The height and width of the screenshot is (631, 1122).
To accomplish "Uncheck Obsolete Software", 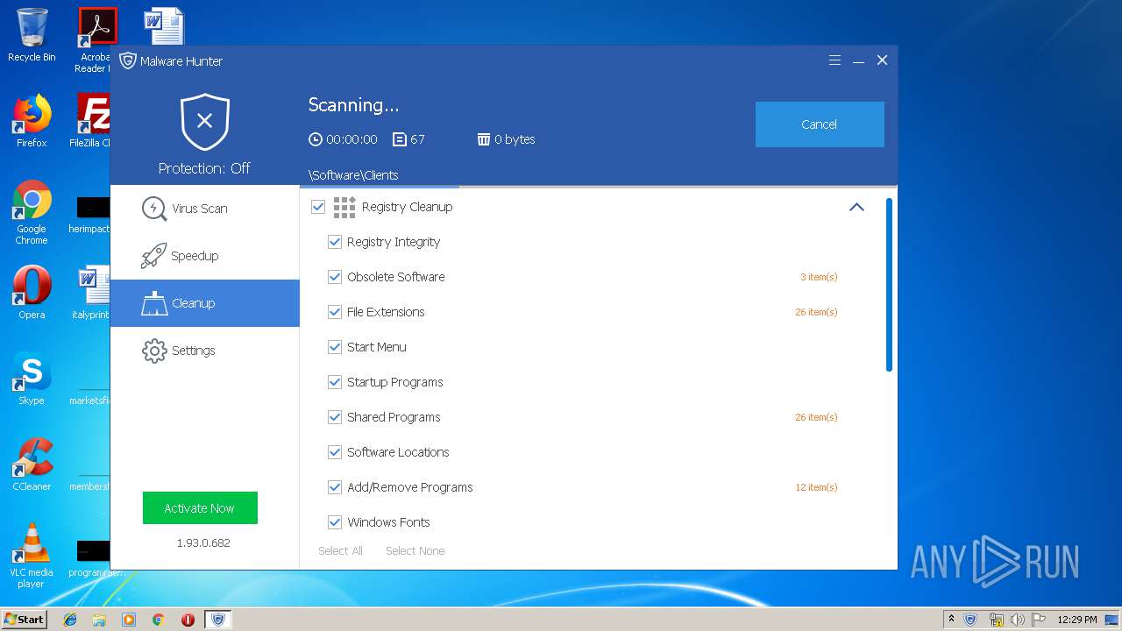I will tap(334, 277).
